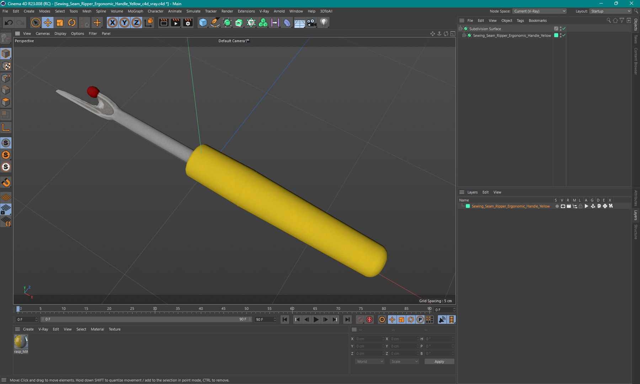
Task: Click the Spline Pen tool icon
Action: [x=215, y=23]
